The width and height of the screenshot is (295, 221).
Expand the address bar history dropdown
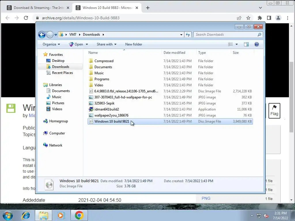[x=181, y=35]
